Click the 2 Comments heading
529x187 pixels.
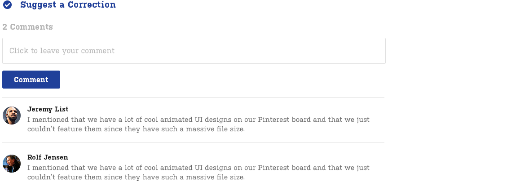click(x=27, y=27)
